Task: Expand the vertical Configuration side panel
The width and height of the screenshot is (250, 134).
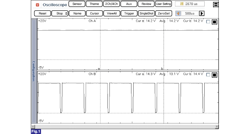Action: (34, 71)
